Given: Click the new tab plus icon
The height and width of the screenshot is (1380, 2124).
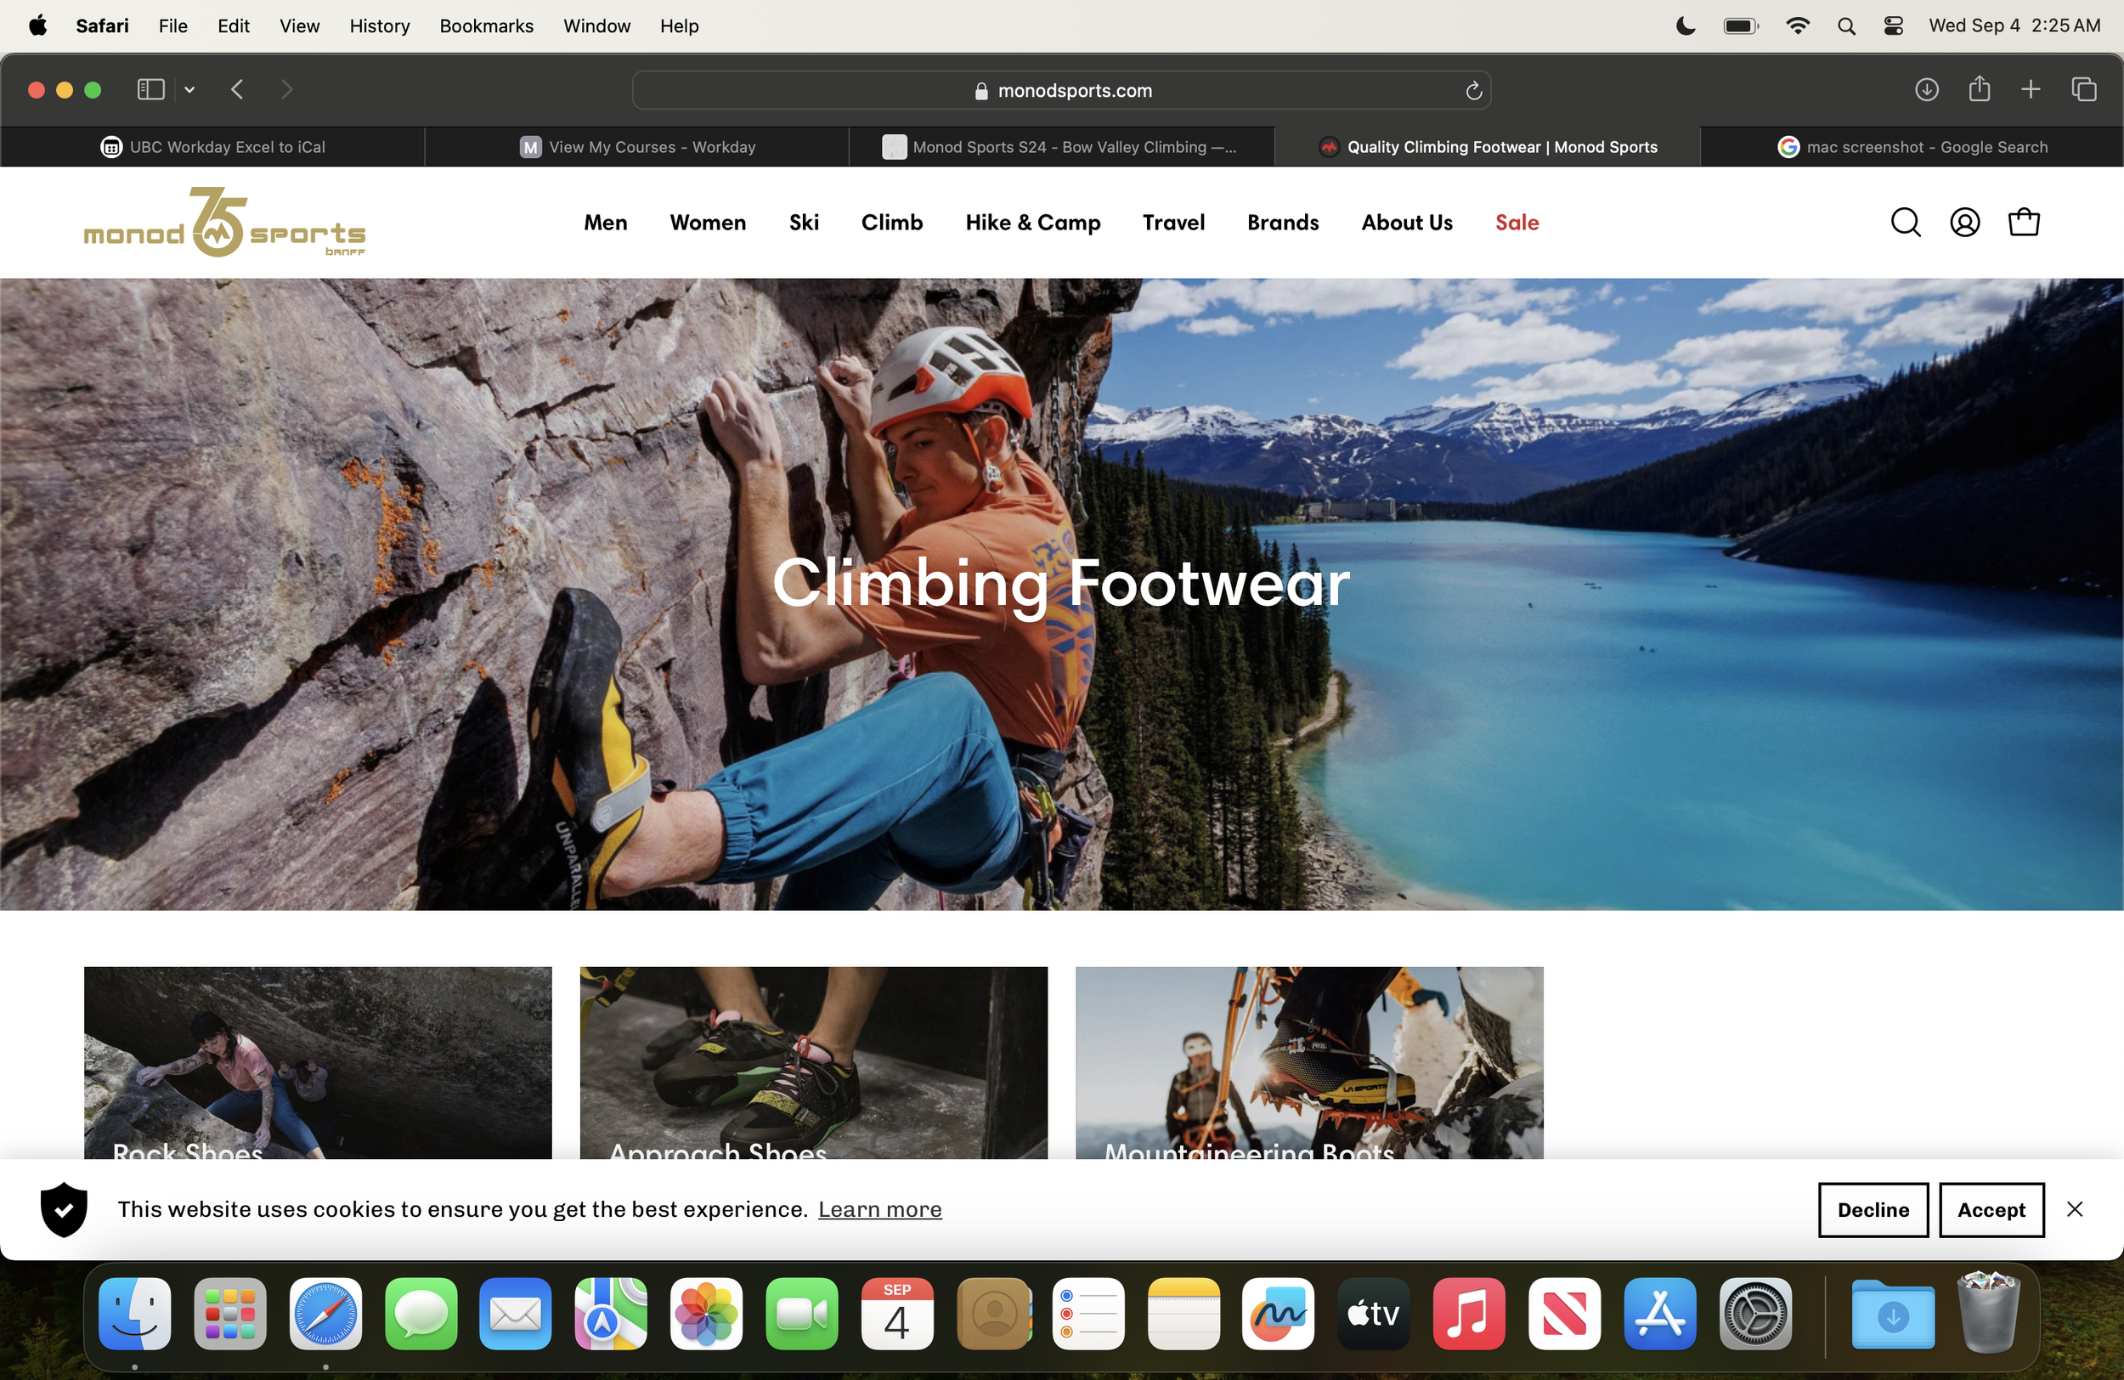Looking at the screenshot, I should (x=2031, y=89).
